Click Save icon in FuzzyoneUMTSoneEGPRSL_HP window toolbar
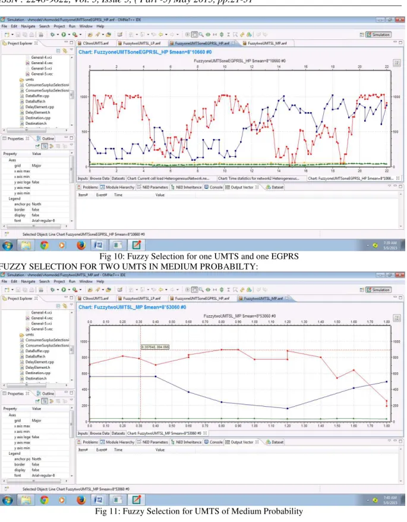Screen dimensions: 407x522 [x=18, y=34]
